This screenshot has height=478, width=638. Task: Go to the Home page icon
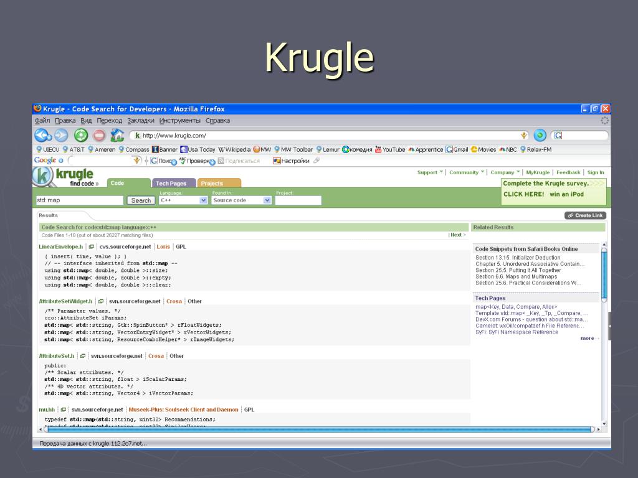click(117, 135)
